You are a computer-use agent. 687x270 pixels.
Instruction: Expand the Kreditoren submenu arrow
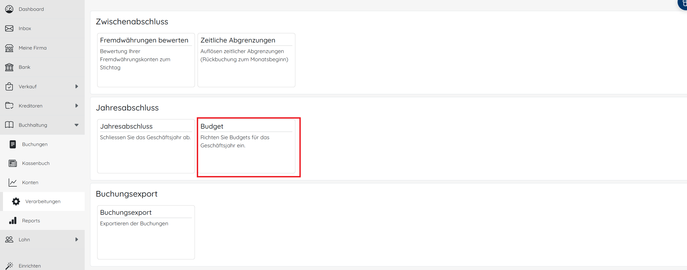pos(77,106)
